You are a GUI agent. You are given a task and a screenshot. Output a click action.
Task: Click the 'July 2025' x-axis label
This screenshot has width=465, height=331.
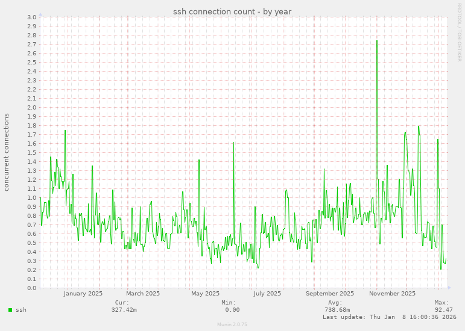point(267,294)
